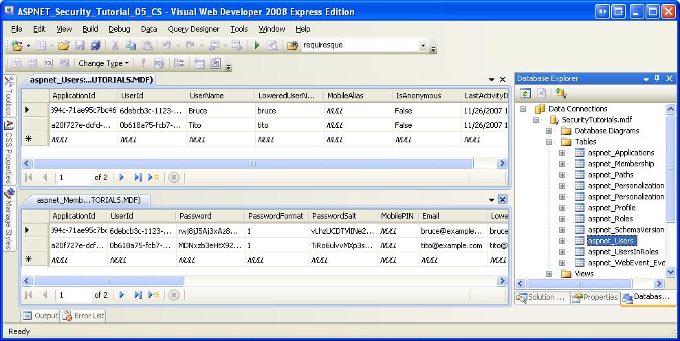Click the Copy icon in toolbar

(x=131, y=45)
